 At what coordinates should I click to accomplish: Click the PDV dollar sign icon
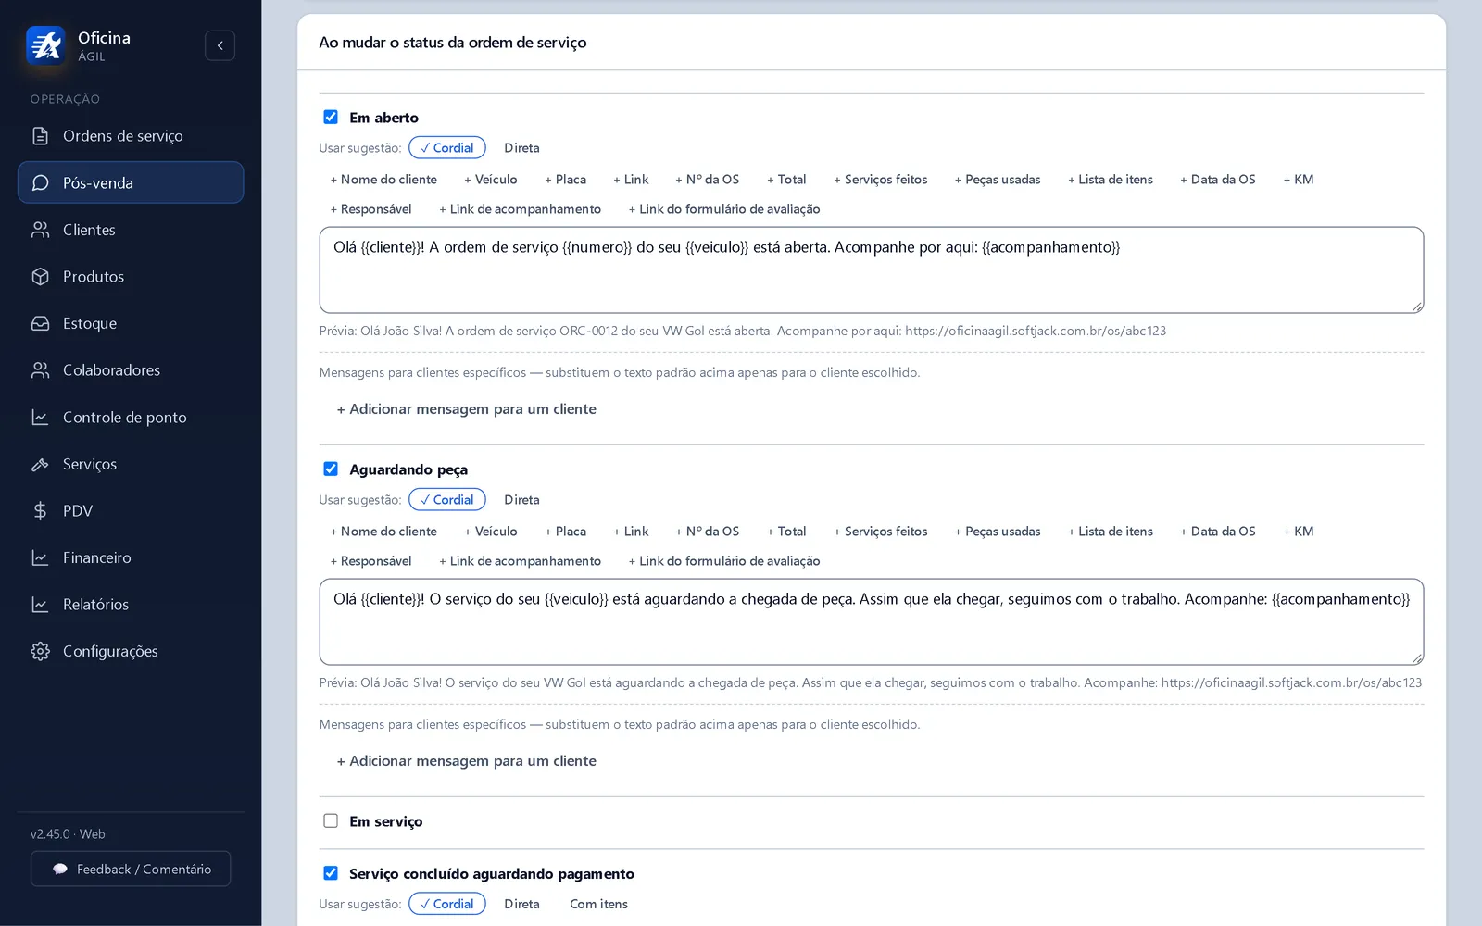40,510
